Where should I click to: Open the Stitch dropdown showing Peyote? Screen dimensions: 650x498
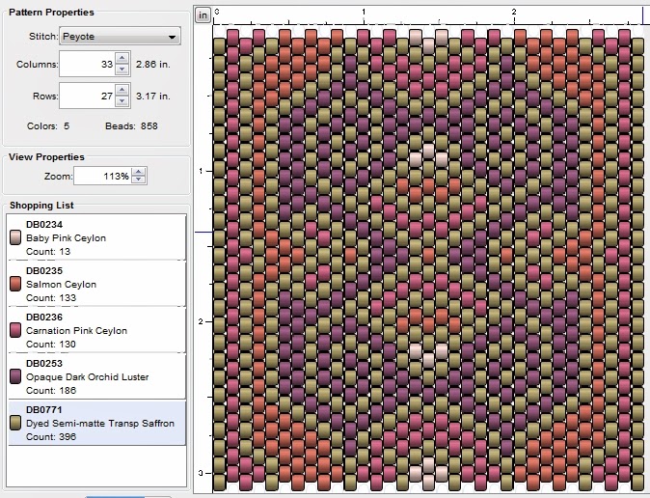pyautogui.click(x=120, y=36)
